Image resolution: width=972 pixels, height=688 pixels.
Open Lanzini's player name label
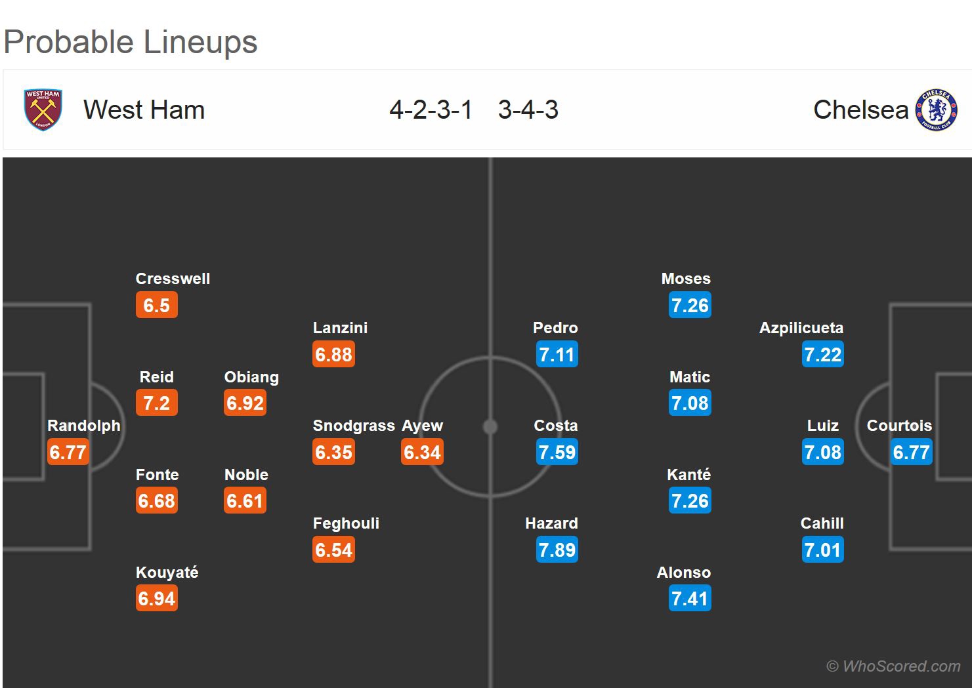pos(340,328)
